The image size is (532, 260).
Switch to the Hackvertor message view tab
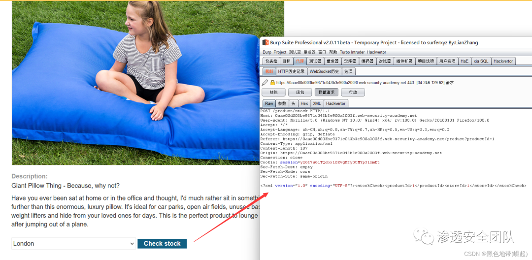point(336,103)
